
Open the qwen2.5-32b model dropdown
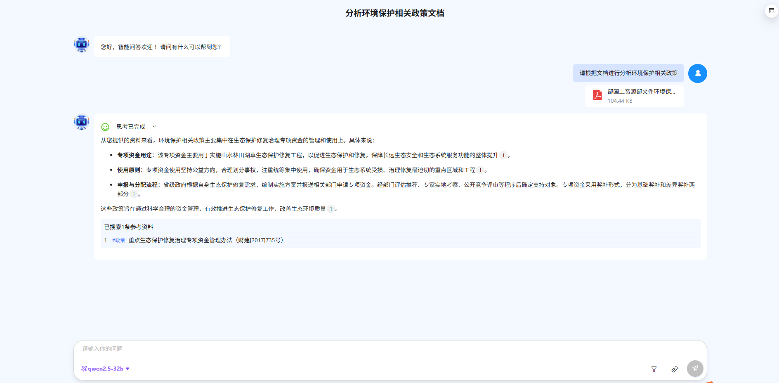106,369
